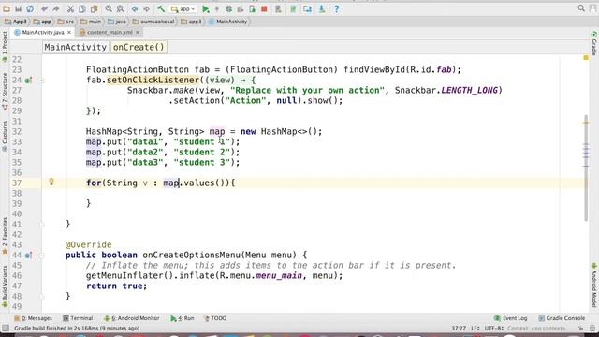The height and width of the screenshot is (337, 599).
Task: Open the Android Model side panel
Action: [594, 285]
